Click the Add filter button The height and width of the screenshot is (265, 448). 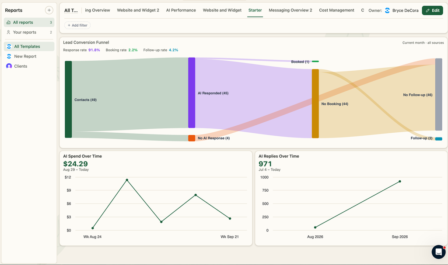[77, 25]
